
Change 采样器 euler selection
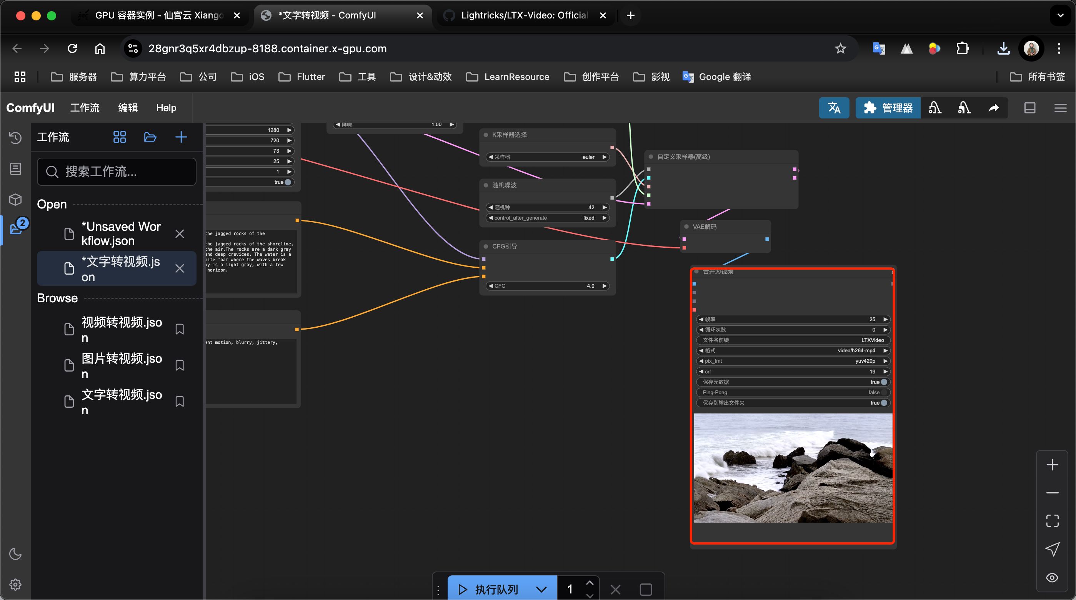tap(548, 157)
